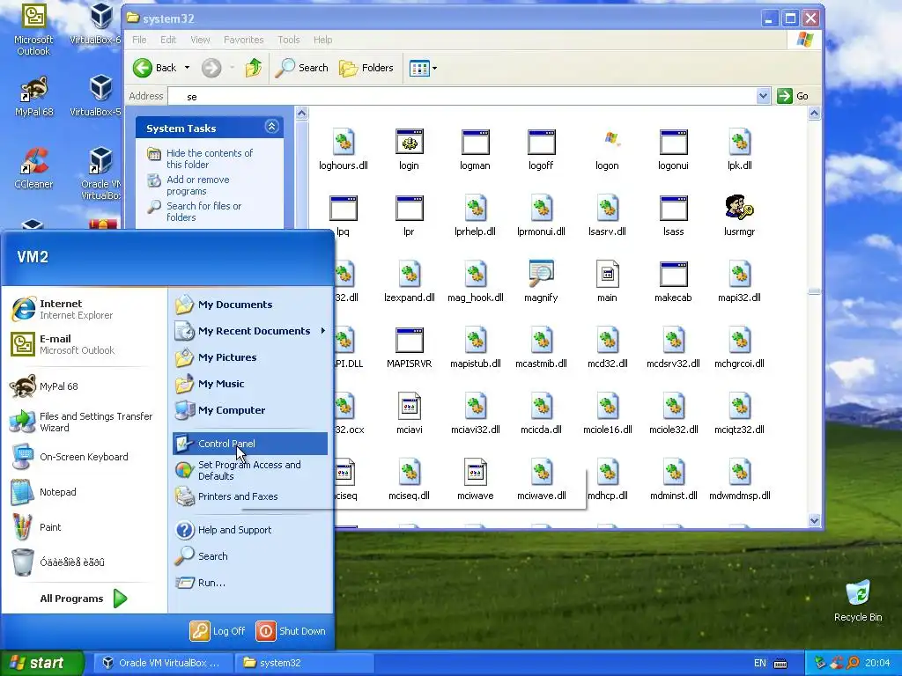Image resolution: width=902 pixels, height=676 pixels.
Task: Select the lsass file icon
Action: tap(674, 208)
